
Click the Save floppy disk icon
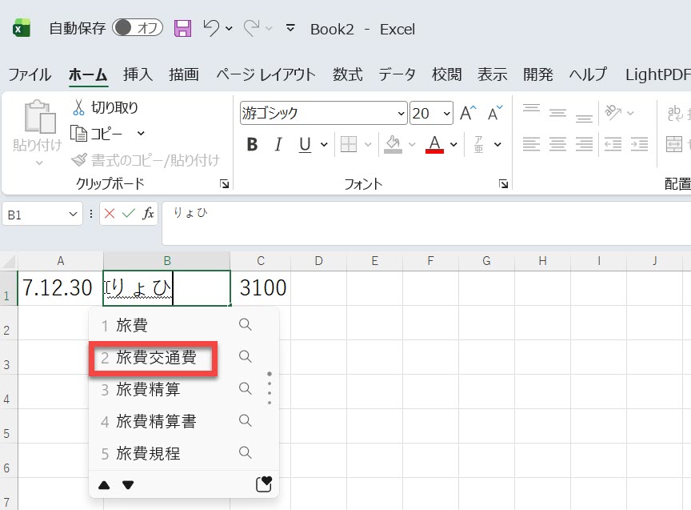coord(182,29)
